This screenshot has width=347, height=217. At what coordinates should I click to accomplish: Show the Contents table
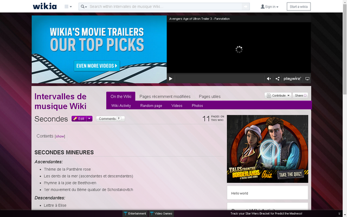click(x=60, y=136)
